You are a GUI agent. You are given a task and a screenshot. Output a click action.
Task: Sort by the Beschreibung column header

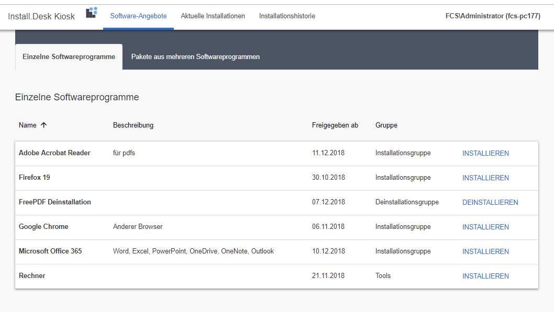[133, 125]
